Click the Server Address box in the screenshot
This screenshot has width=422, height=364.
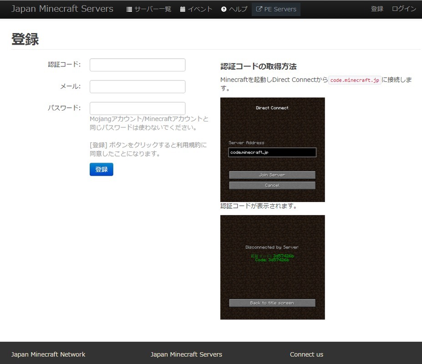coord(272,152)
